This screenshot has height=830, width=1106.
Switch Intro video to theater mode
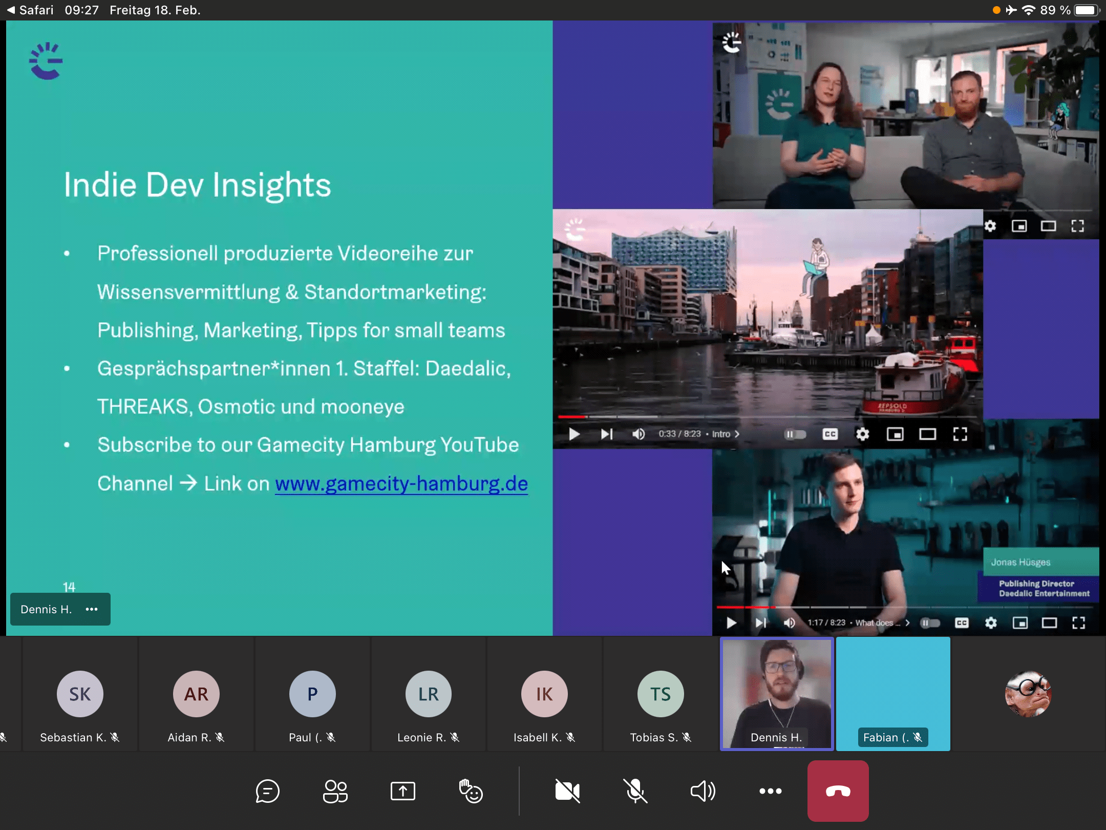(x=927, y=434)
